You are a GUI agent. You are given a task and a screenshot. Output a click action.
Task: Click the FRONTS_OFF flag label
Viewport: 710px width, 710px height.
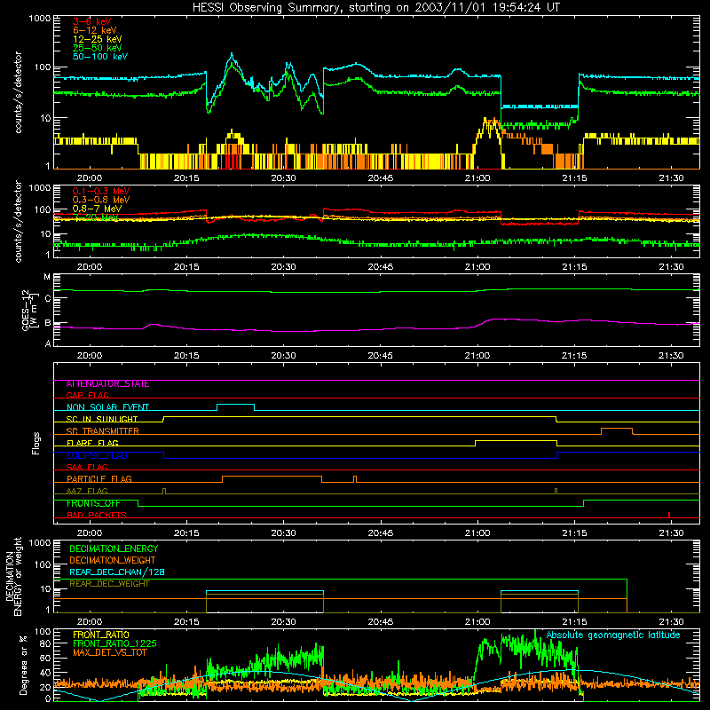click(93, 503)
